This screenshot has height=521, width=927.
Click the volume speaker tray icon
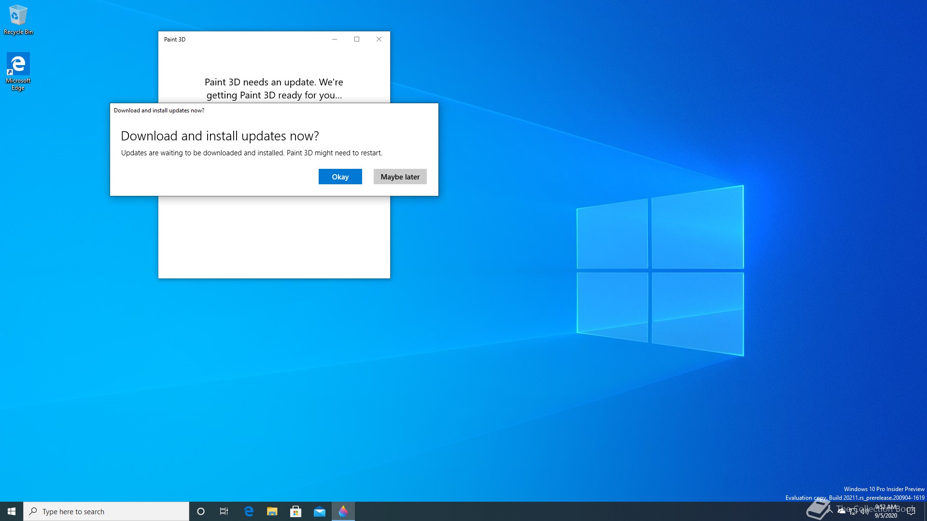(864, 511)
